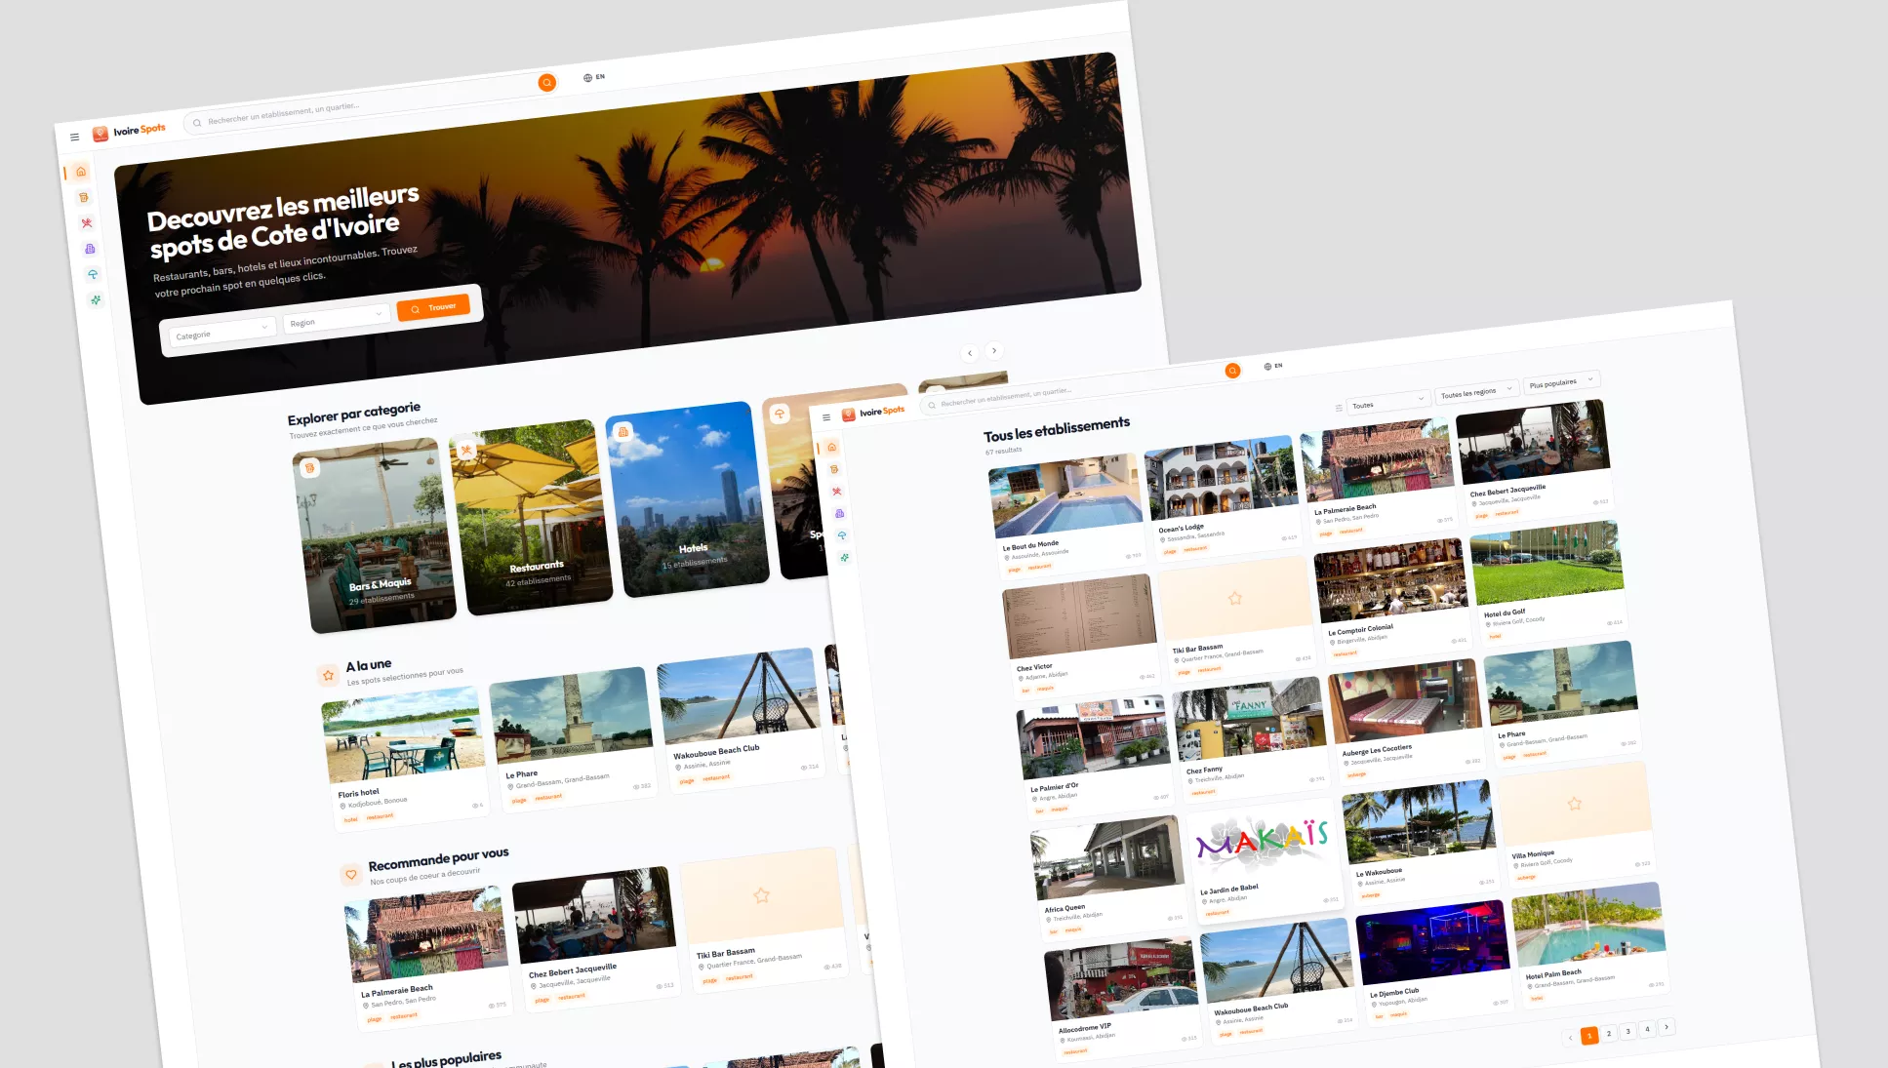1888x1068 pixels.
Task: Expand the Categorie dropdown in the hero search
Action: [221, 333]
